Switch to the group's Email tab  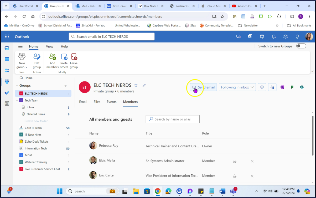click(x=83, y=102)
